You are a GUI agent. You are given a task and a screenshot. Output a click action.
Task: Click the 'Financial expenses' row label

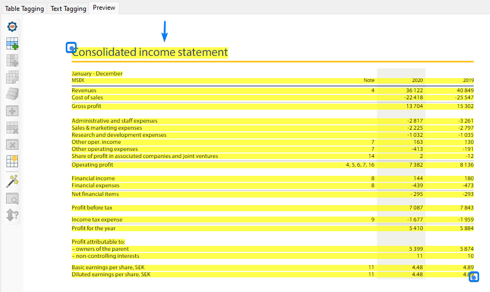click(95, 186)
